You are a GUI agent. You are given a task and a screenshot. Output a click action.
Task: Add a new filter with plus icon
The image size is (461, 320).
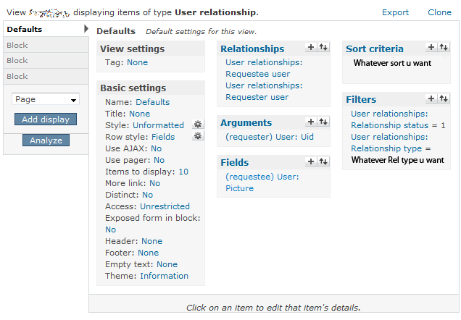(x=431, y=98)
